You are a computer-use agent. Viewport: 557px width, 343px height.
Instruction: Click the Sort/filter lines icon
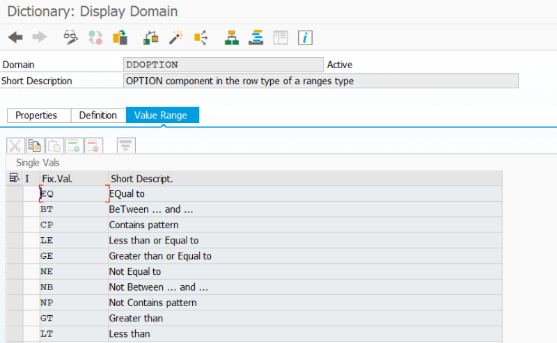[126, 145]
